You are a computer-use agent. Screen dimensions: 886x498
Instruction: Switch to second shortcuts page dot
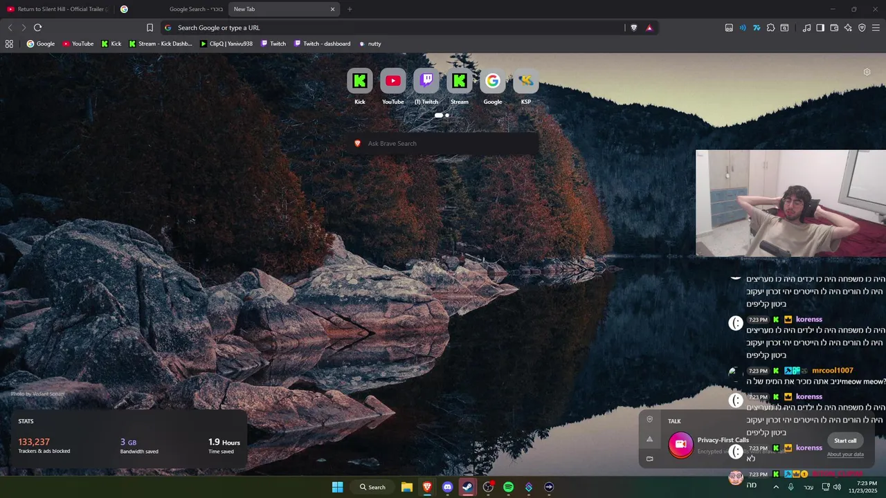pos(447,116)
